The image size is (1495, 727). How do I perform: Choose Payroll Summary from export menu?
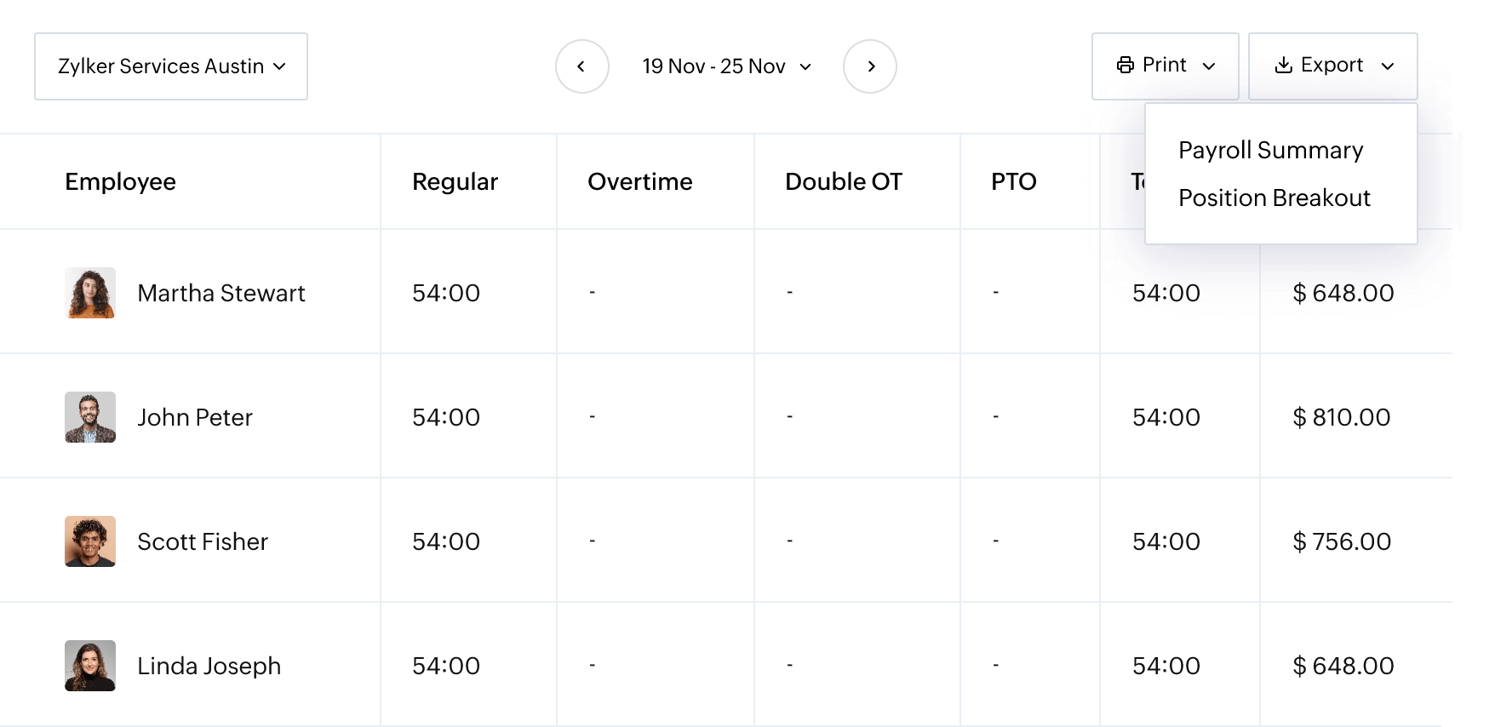tap(1270, 151)
